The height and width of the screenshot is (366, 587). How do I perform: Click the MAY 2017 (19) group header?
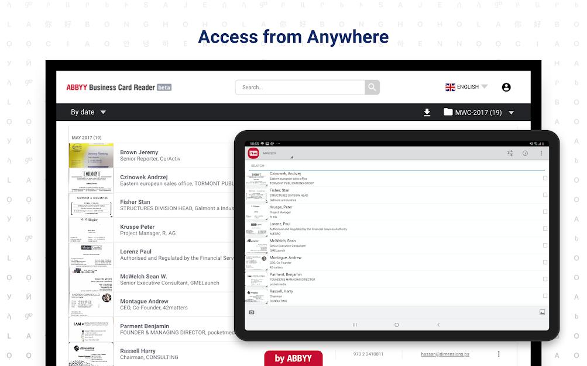87,137
